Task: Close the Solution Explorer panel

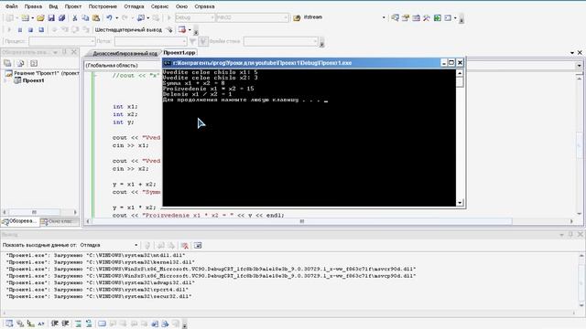Action: [74, 52]
